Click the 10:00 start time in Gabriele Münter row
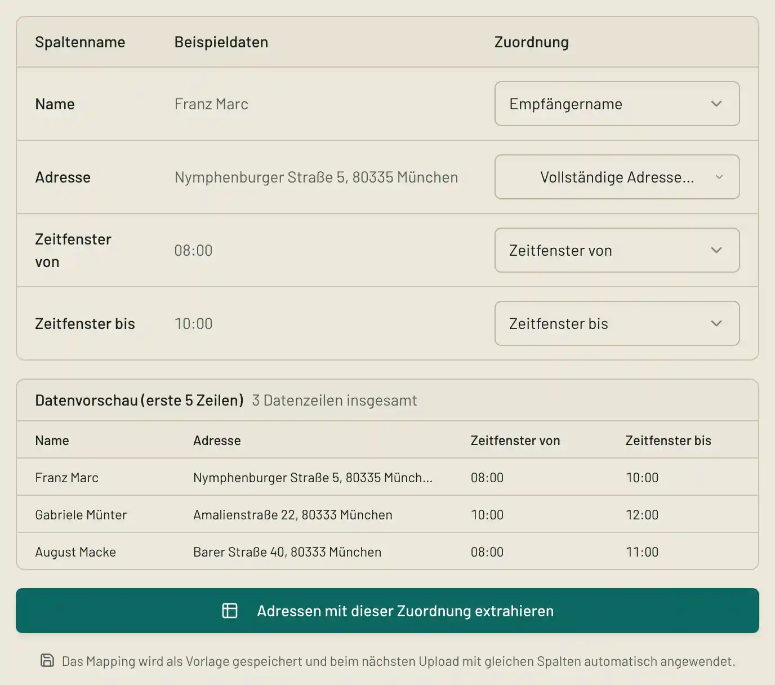This screenshot has width=775, height=685. pyautogui.click(x=487, y=515)
